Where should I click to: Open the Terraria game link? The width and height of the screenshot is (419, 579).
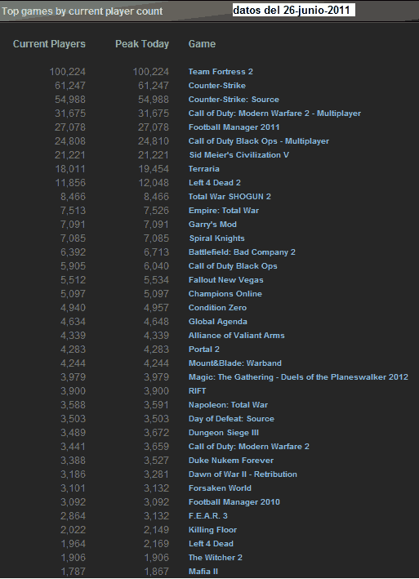(203, 169)
